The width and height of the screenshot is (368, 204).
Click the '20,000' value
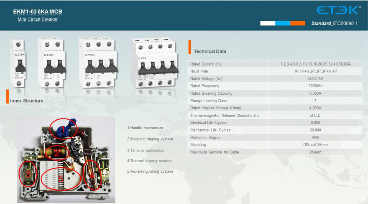point(315,130)
